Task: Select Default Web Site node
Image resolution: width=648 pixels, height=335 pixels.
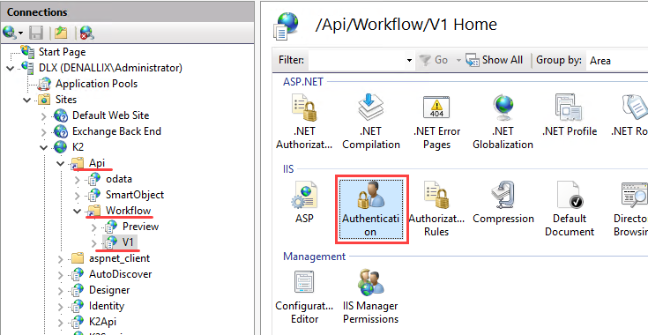Action: coord(110,115)
